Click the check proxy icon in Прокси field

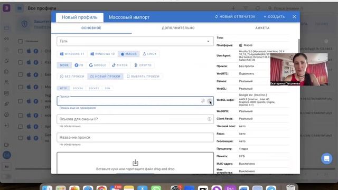click(209, 101)
